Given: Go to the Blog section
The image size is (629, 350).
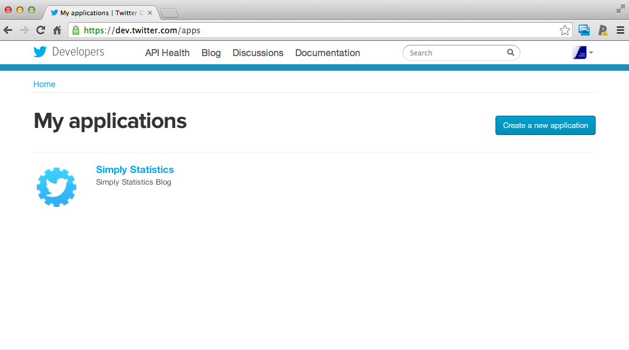Looking at the screenshot, I should 211,53.
